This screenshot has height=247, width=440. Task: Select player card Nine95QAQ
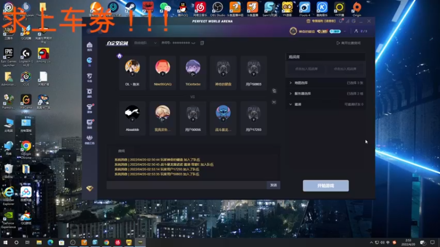(162, 72)
